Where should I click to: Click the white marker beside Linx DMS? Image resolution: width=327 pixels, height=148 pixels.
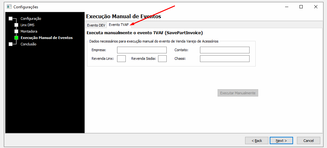pos(16,25)
